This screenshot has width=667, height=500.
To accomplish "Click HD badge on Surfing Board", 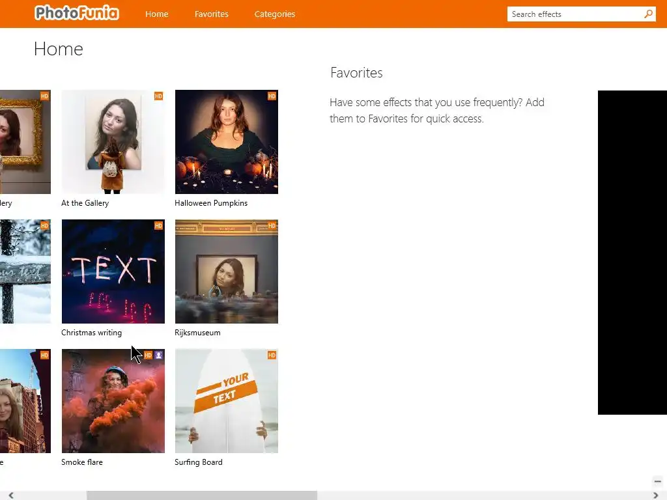I will click(x=272, y=355).
